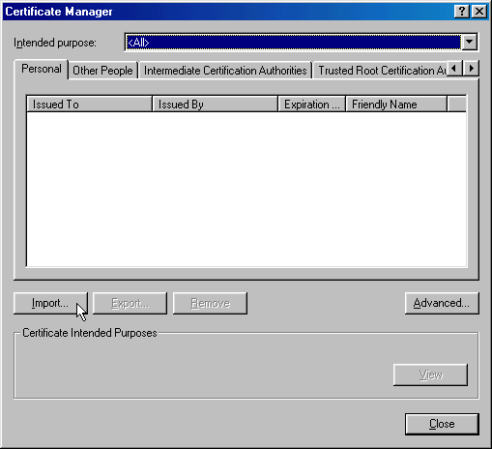
Task: Click the Remove button
Action: (x=210, y=303)
